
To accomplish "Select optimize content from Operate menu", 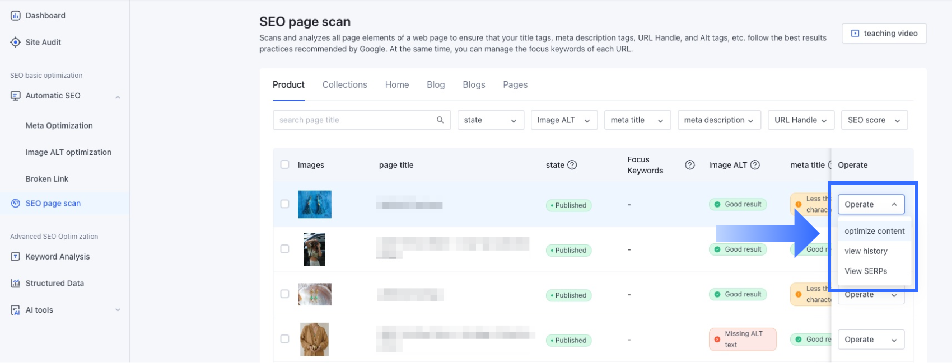I will click(x=874, y=231).
